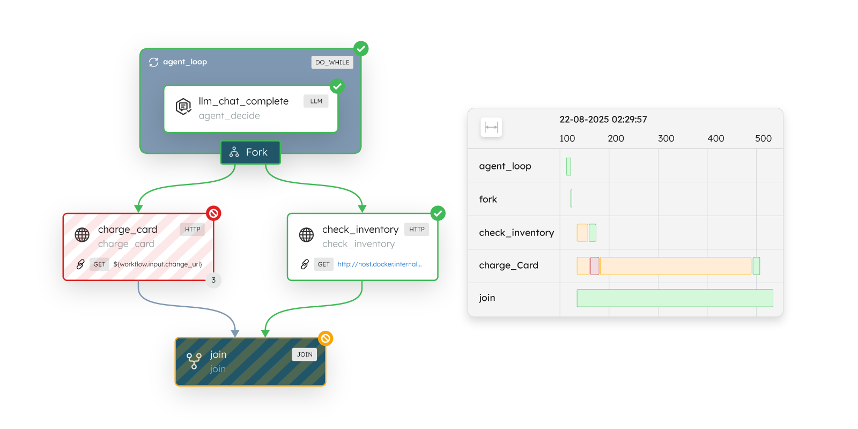Click the 100 tick on timeline axis
858x429 pixels.
coord(567,138)
